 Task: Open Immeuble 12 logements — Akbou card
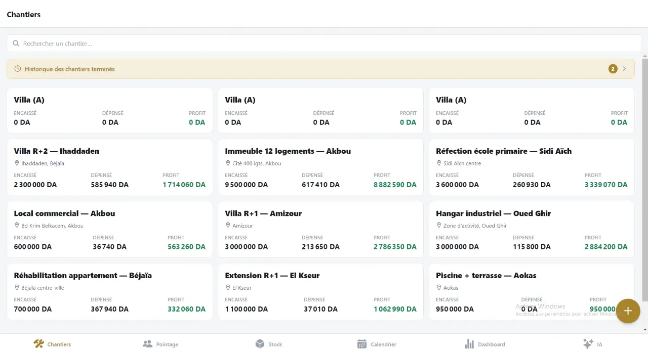coord(320,167)
